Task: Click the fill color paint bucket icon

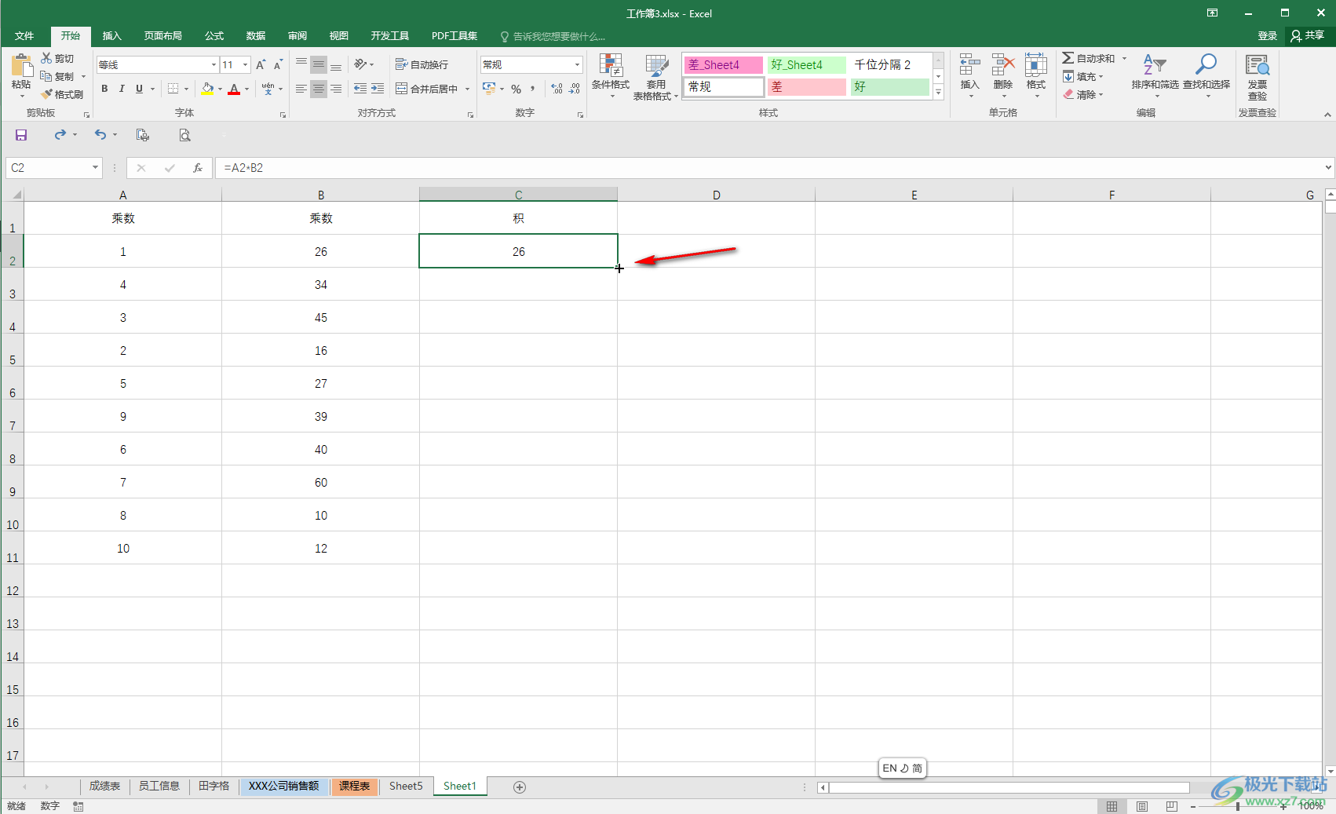Action: [206, 89]
